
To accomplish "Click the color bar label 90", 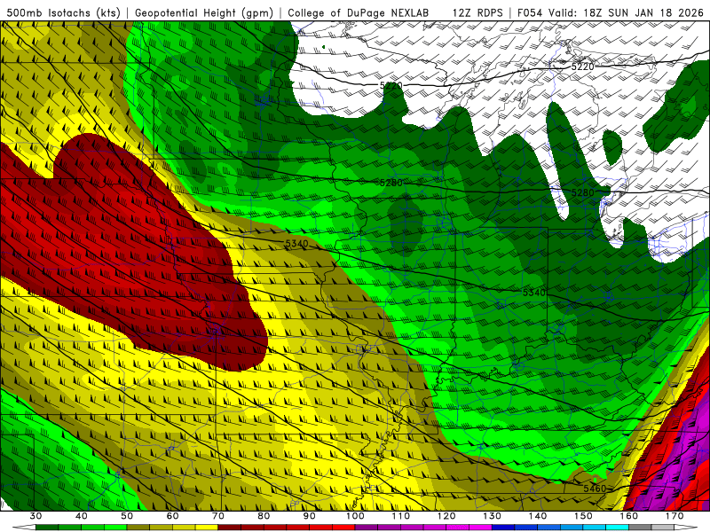I will [x=310, y=516].
